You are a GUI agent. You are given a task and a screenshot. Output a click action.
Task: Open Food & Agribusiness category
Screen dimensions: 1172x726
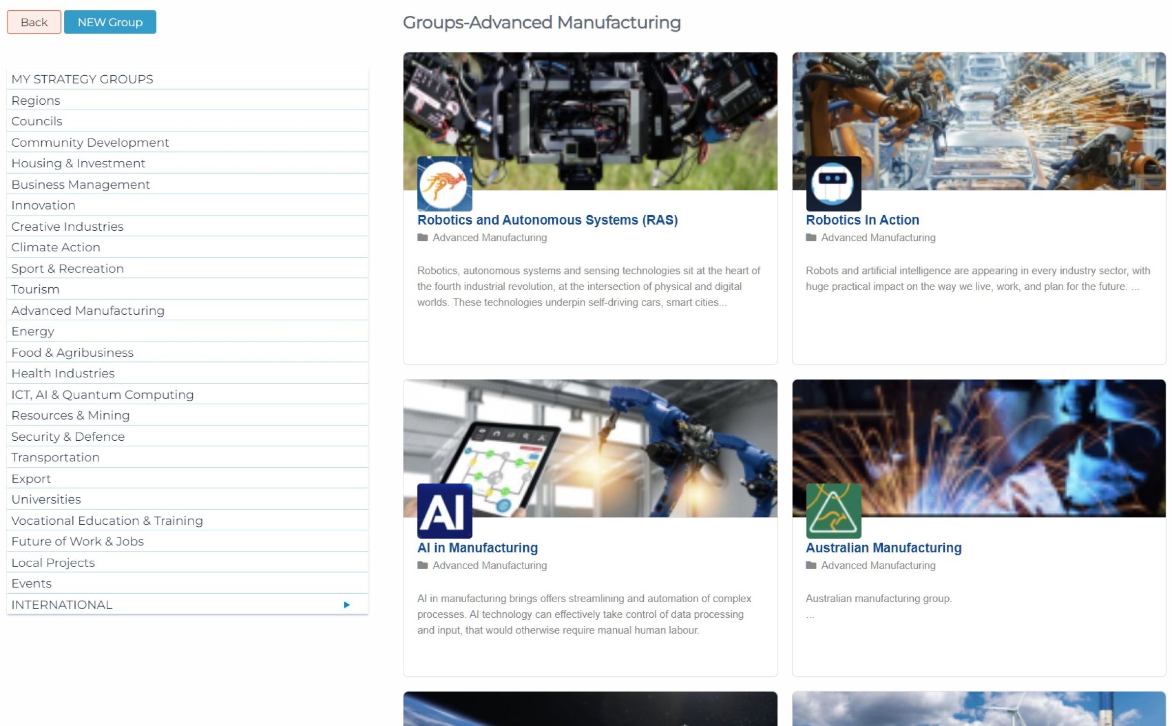pyautogui.click(x=187, y=353)
